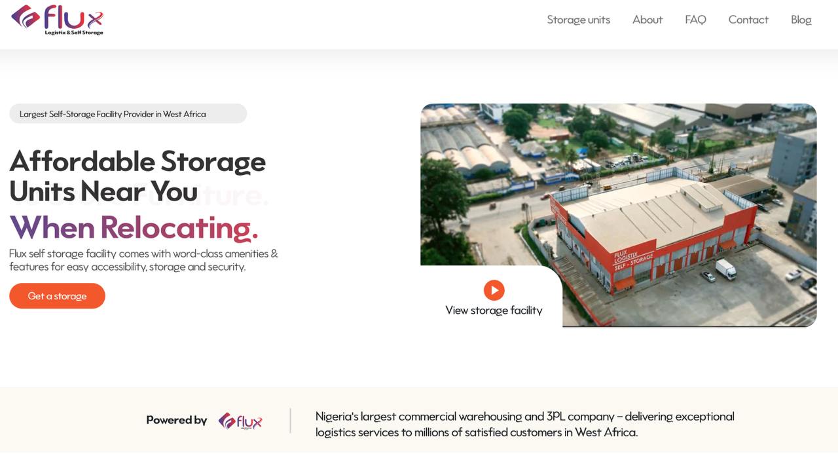This screenshot has height=454, width=838.
Task: Select the When Relocating. animated text
Action: (x=134, y=227)
